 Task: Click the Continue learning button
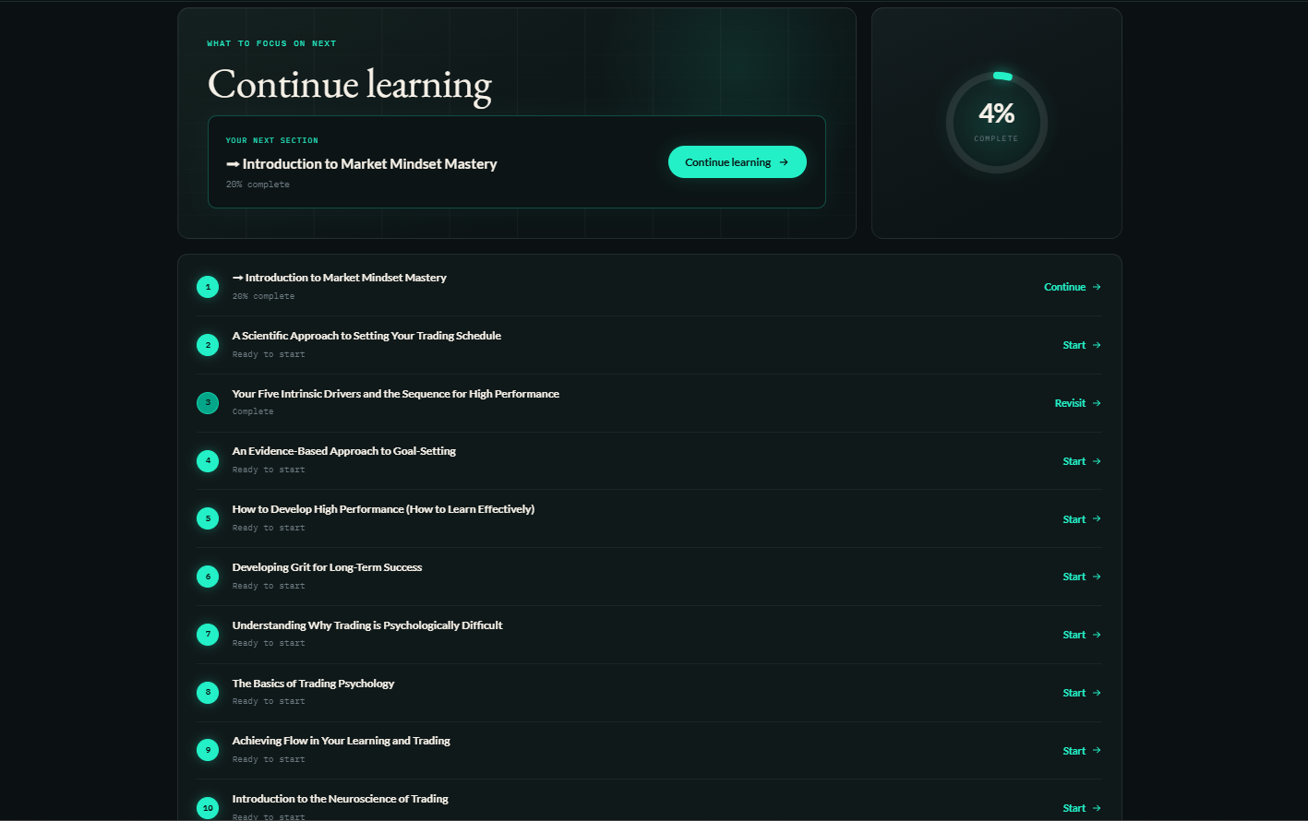click(737, 162)
